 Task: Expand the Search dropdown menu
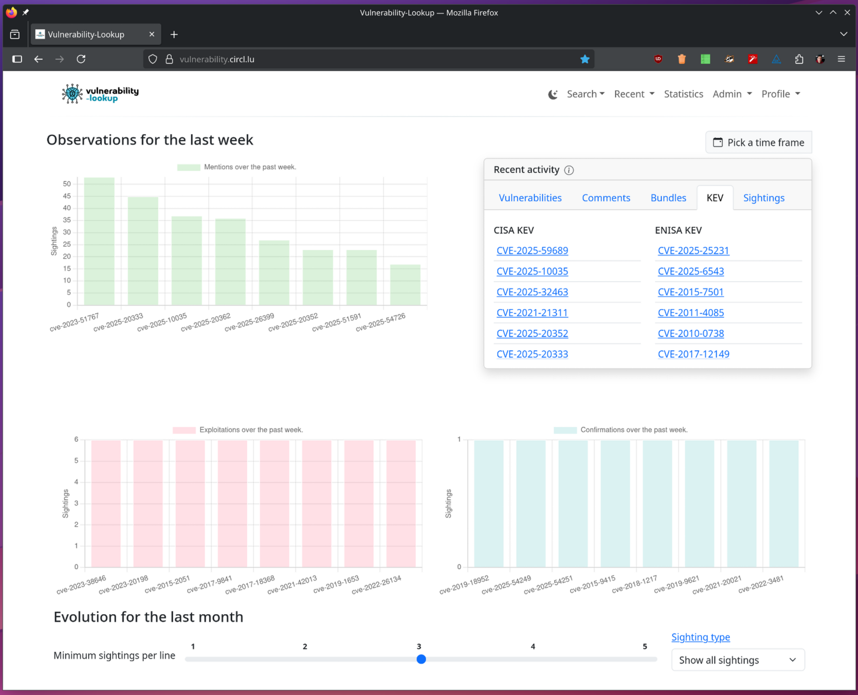(585, 94)
